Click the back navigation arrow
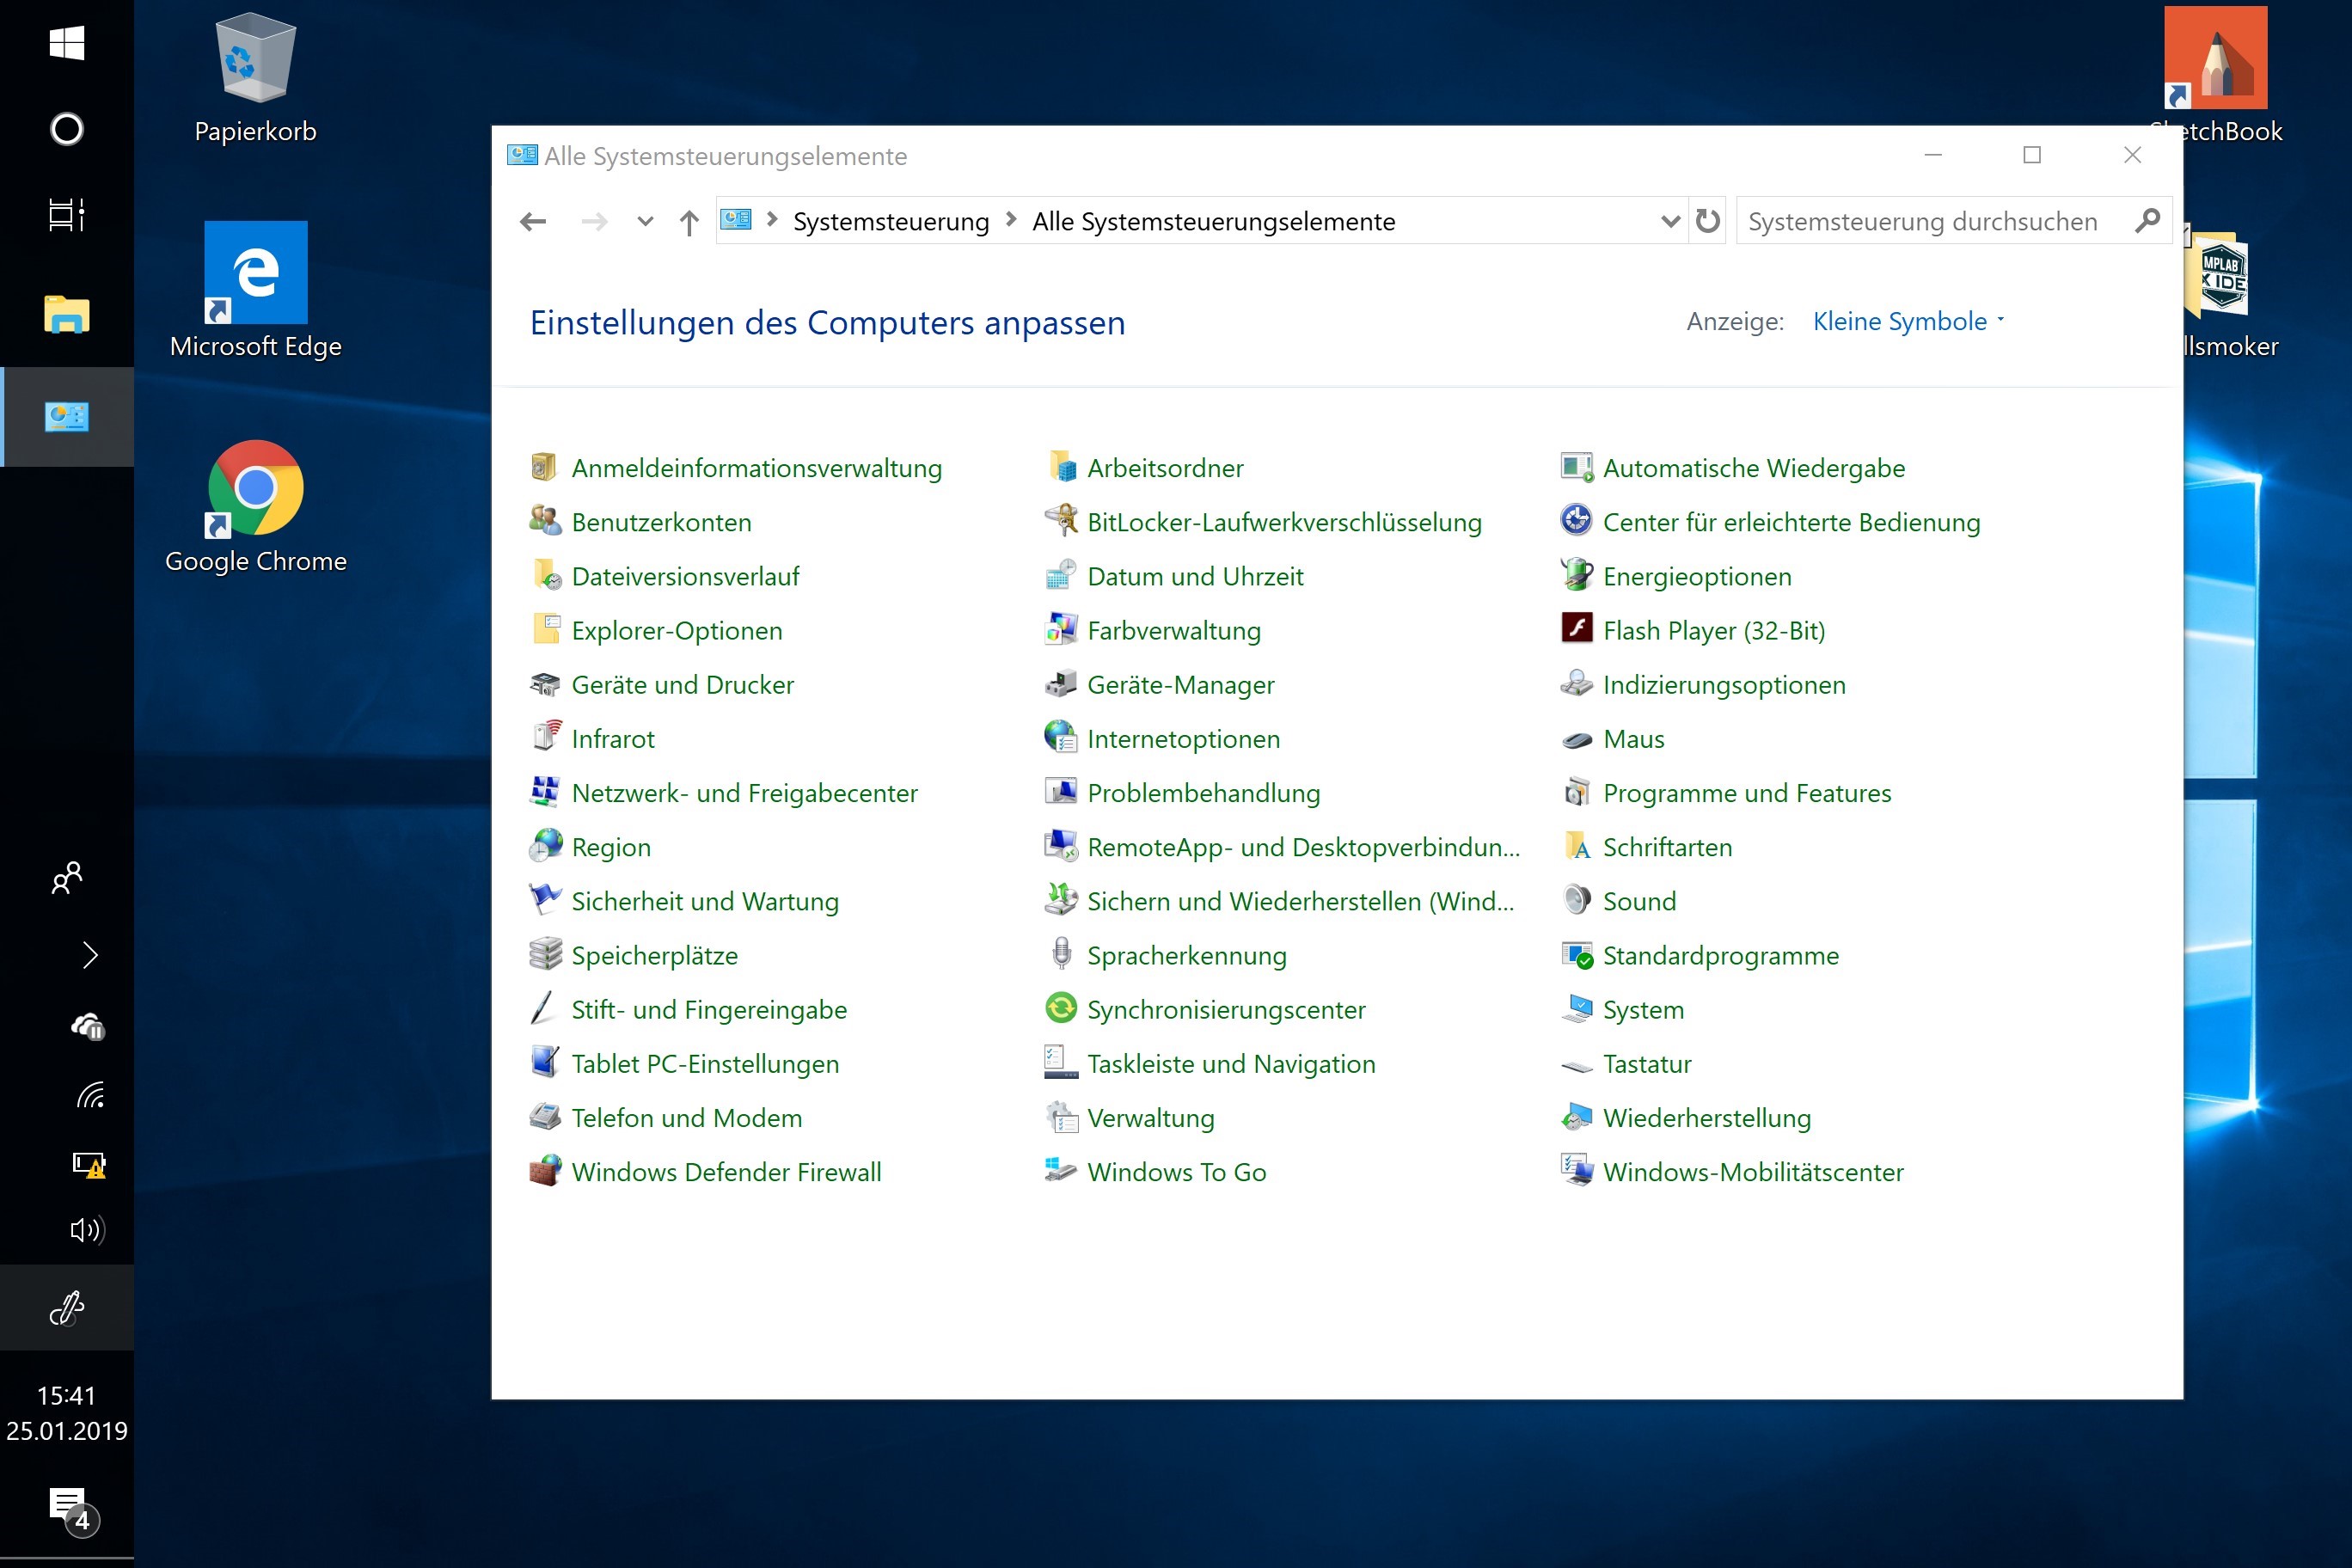The height and width of the screenshot is (1568, 2352). [x=532, y=220]
